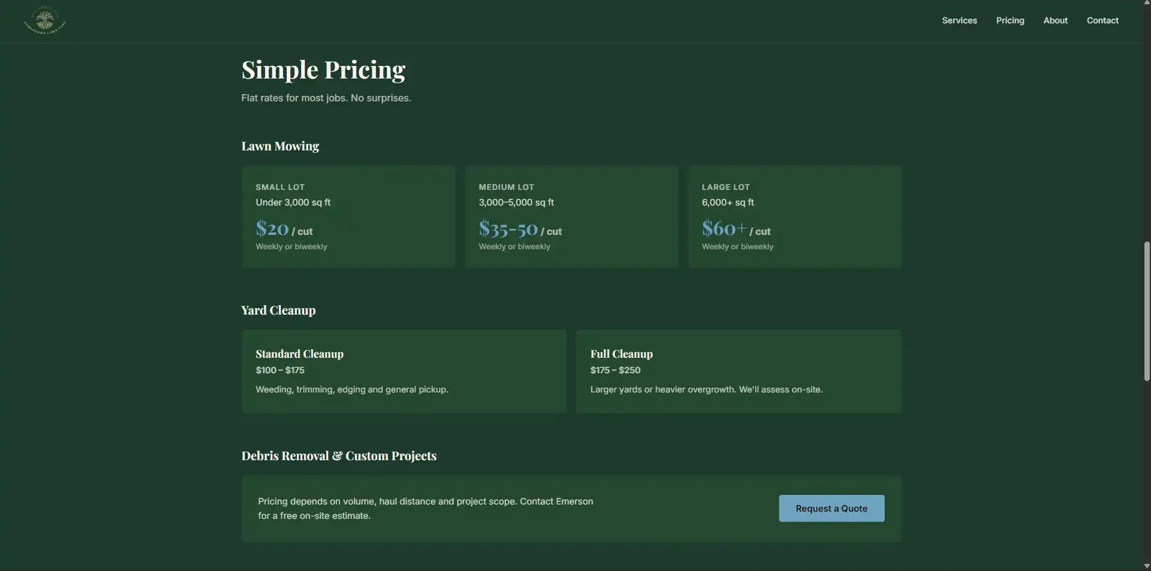1151x571 pixels.
Task: Click the '$175 – $250' price range
Action: (x=615, y=370)
